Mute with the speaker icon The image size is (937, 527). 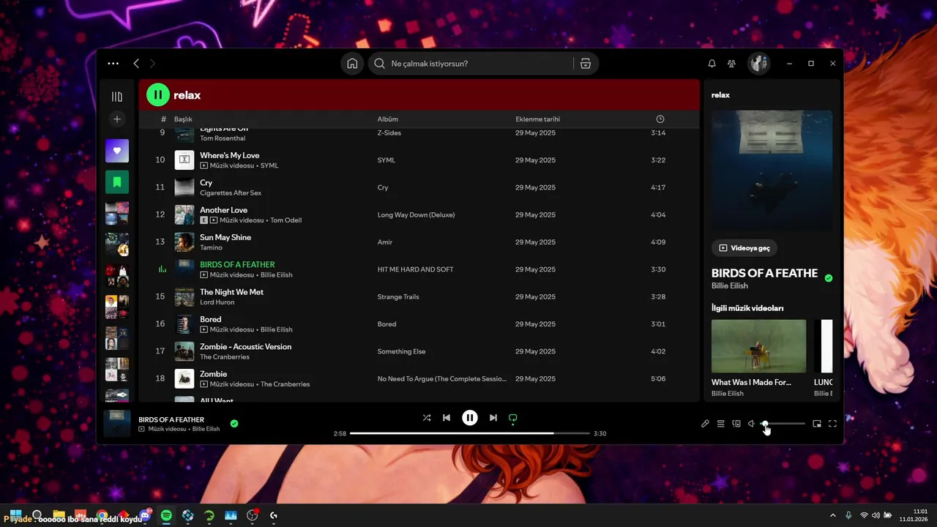click(751, 424)
